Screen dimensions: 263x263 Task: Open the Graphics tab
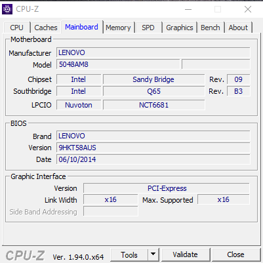(x=180, y=28)
